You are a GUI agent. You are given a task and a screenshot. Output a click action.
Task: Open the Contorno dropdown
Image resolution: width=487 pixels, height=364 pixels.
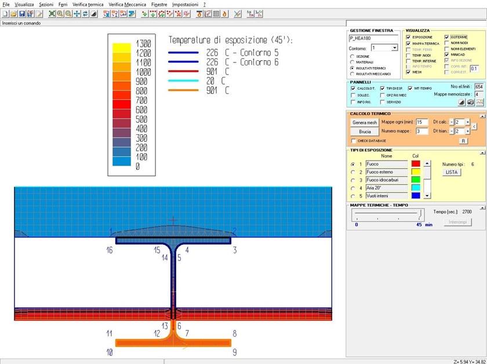(394, 47)
